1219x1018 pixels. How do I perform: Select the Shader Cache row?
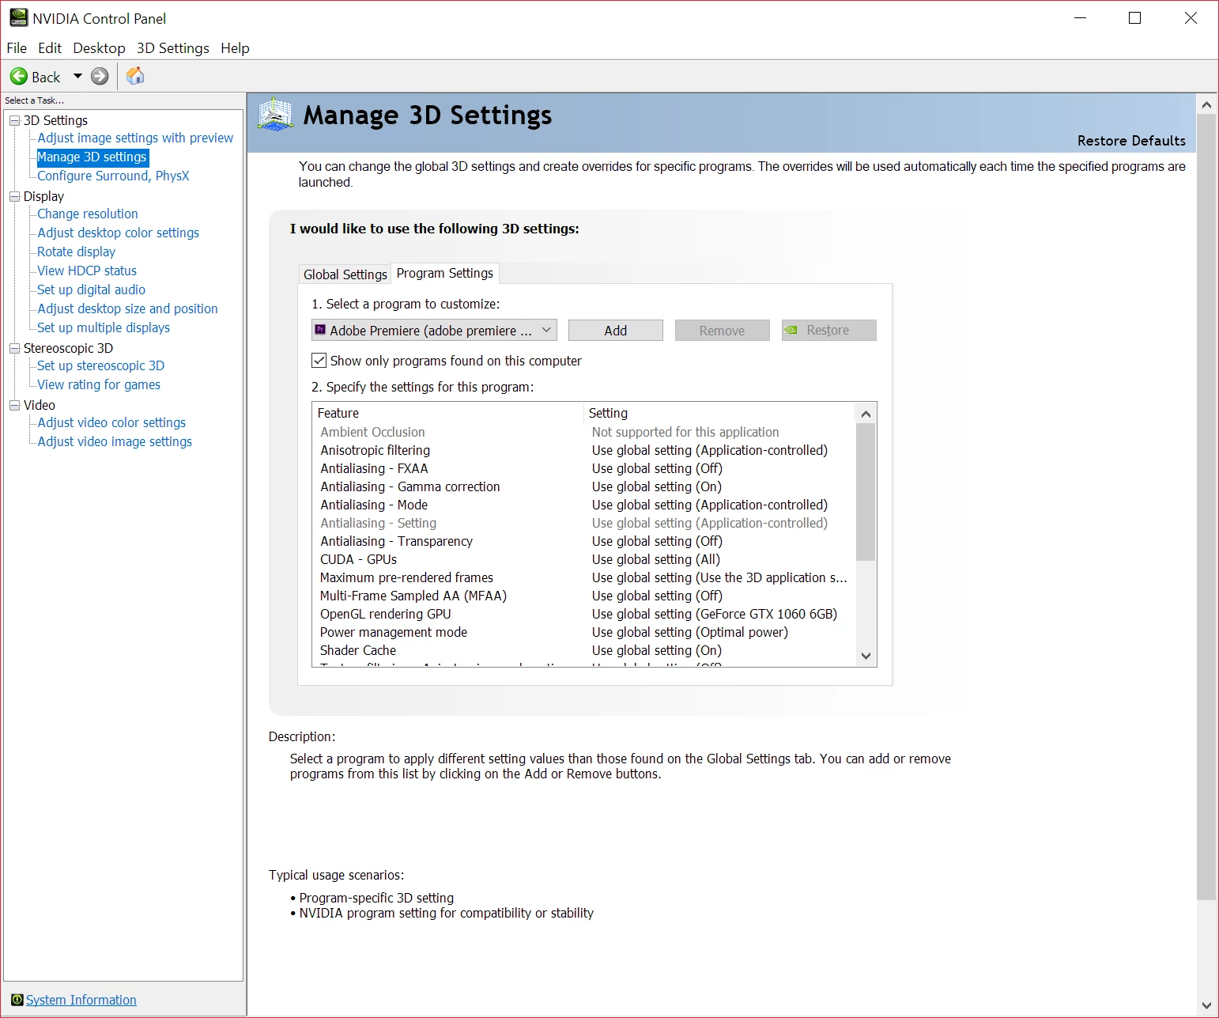coord(584,650)
